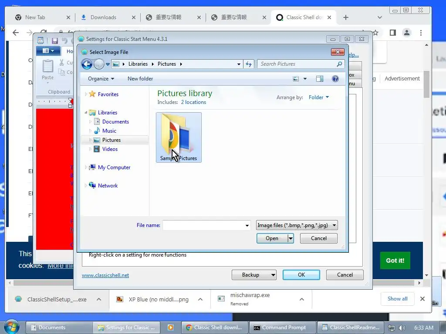Go back in the Select Image File dialog
This screenshot has height=334, width=446.
point(87,64)
